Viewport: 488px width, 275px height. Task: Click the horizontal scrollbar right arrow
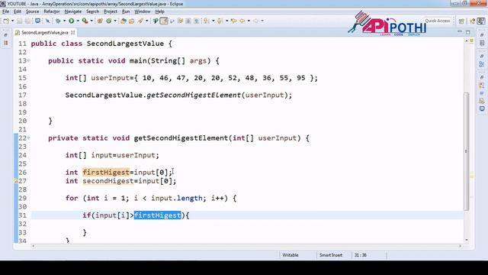(460, 246)
